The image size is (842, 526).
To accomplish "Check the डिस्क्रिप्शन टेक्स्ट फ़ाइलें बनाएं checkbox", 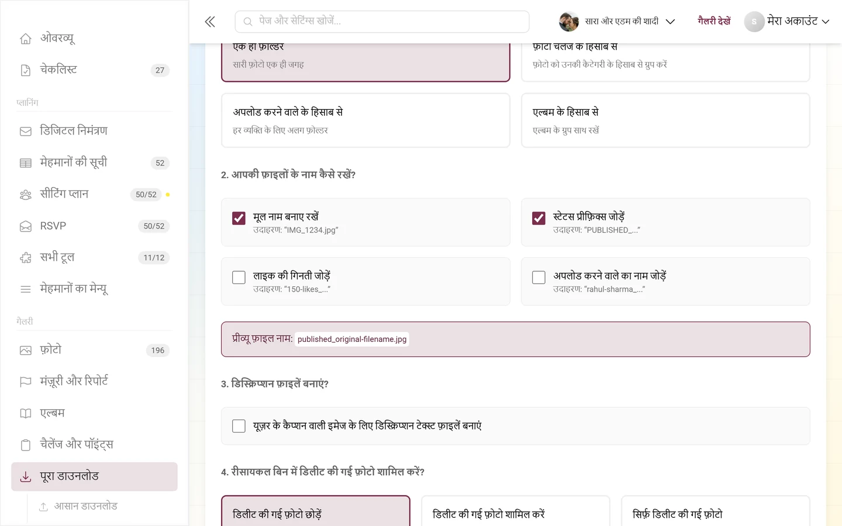I will tap(239, 426).
